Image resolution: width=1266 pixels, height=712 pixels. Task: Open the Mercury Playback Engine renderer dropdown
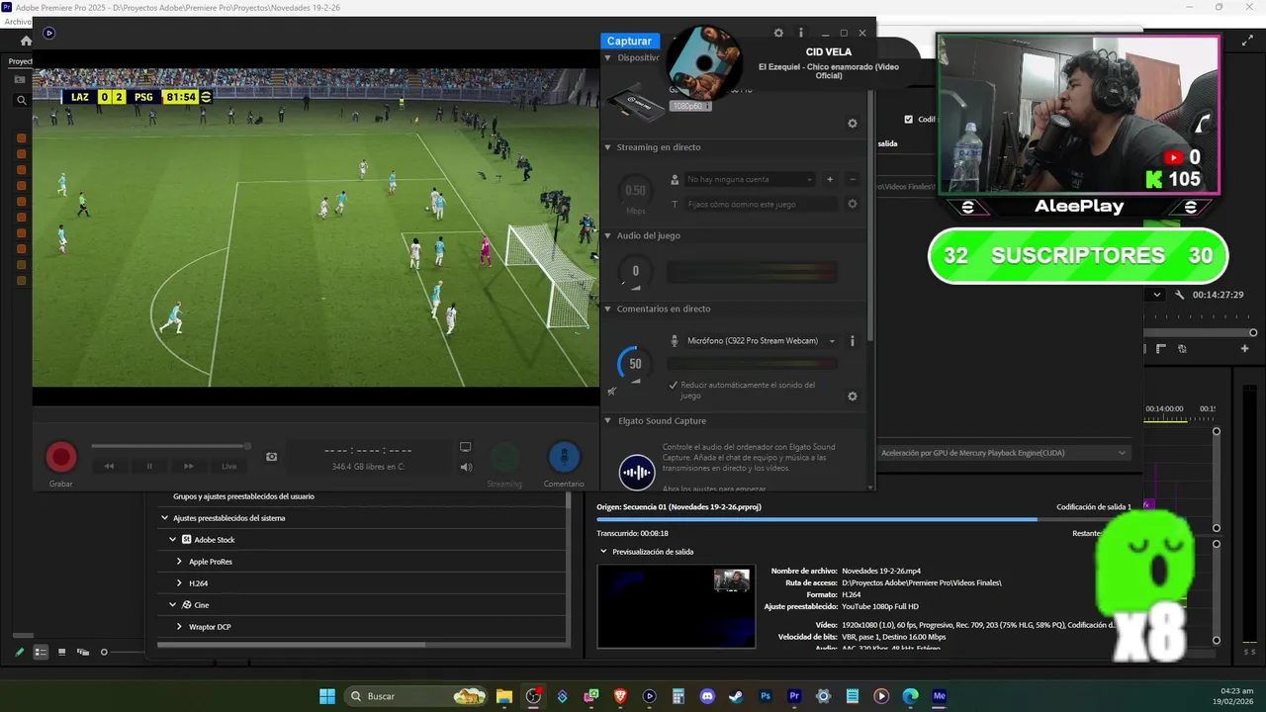1003,453
